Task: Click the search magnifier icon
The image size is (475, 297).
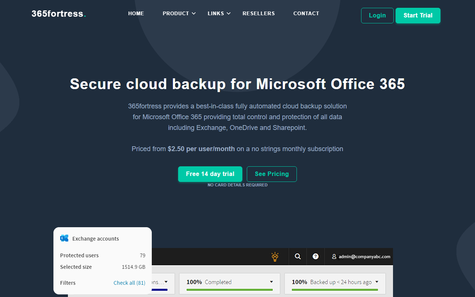Action: point(298,256)
